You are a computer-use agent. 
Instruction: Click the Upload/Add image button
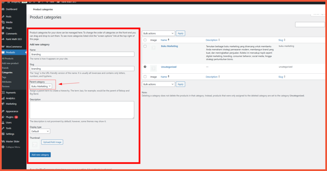[52, 142]
